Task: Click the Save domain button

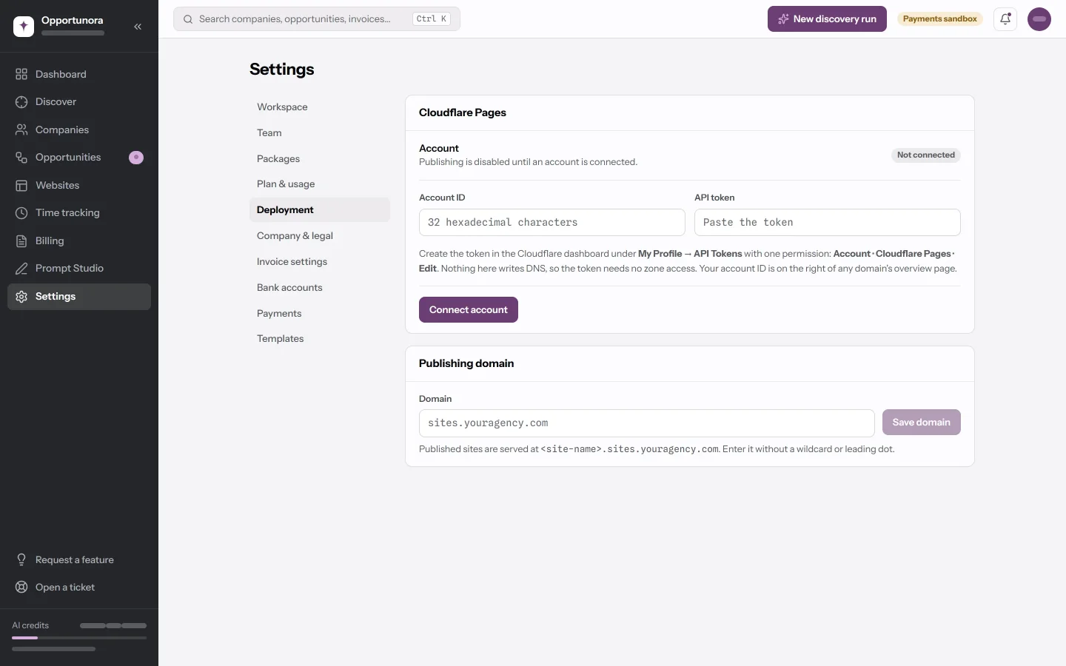Action: point(922,423)
